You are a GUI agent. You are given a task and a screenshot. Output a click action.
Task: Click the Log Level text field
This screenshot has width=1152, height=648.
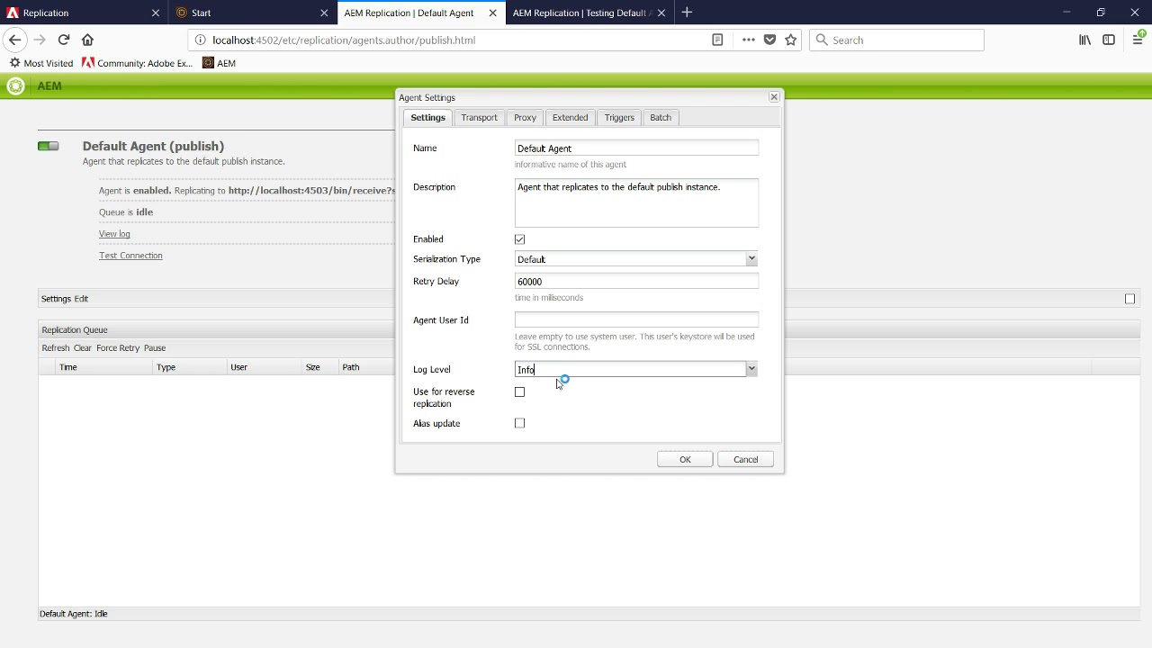tap(630, 369)
